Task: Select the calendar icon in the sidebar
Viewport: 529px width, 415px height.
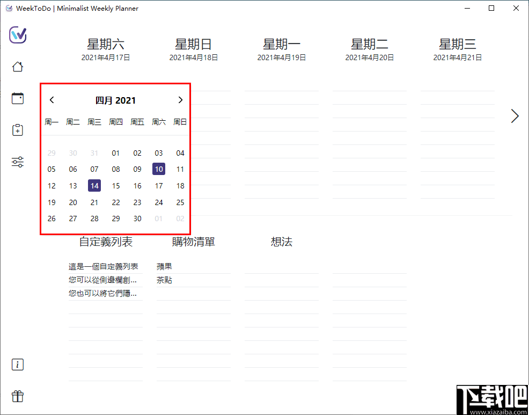Action: [17, 98]
